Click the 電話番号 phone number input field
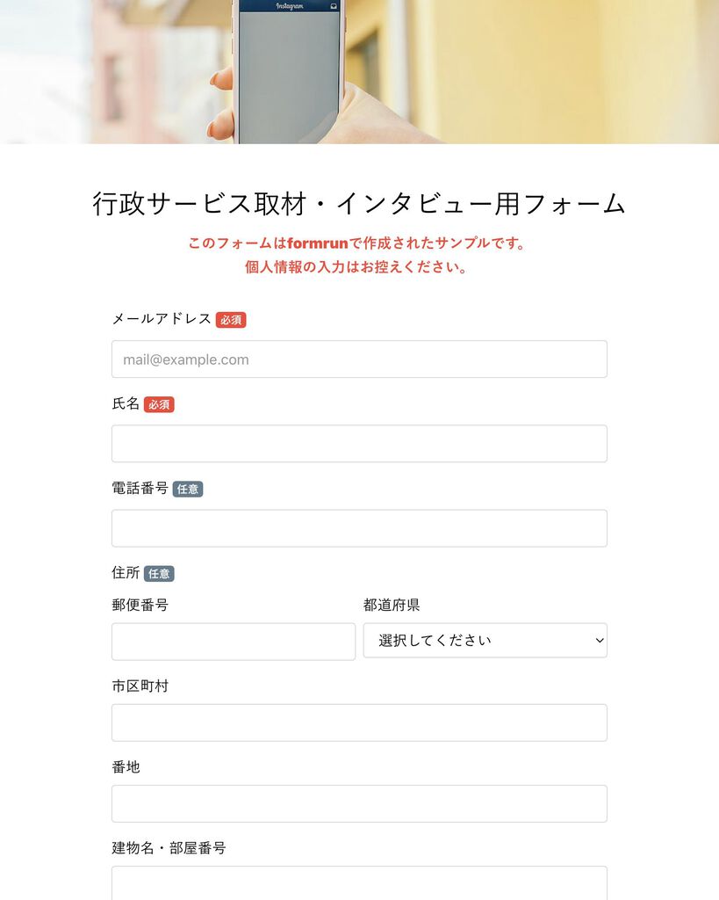This screenshot has height=900, width=719. click(359, 528)
